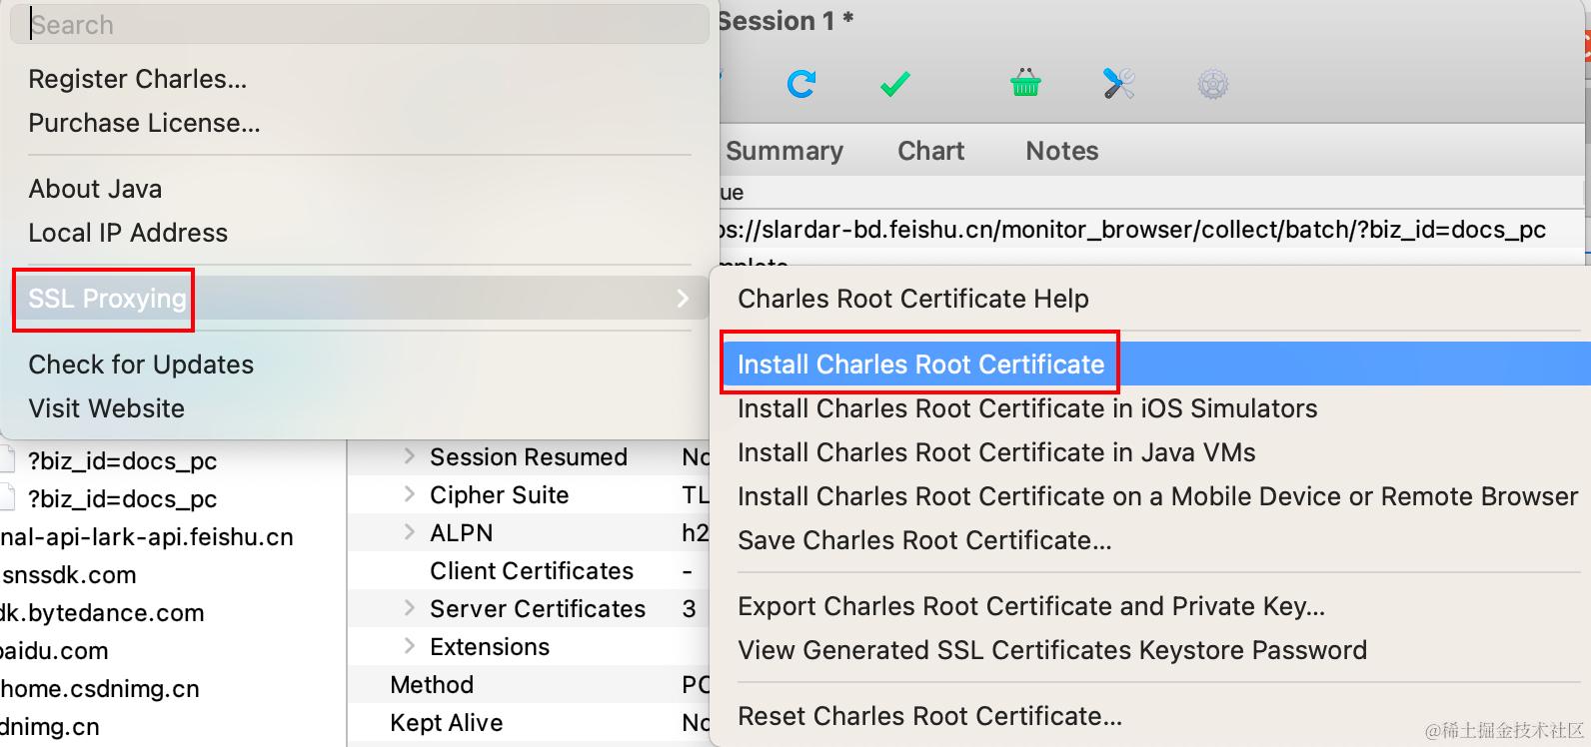The height and width of the screenshot is (747, 1591).
Task: Select Visit Website menu entry
Action: tap(106, 408)
